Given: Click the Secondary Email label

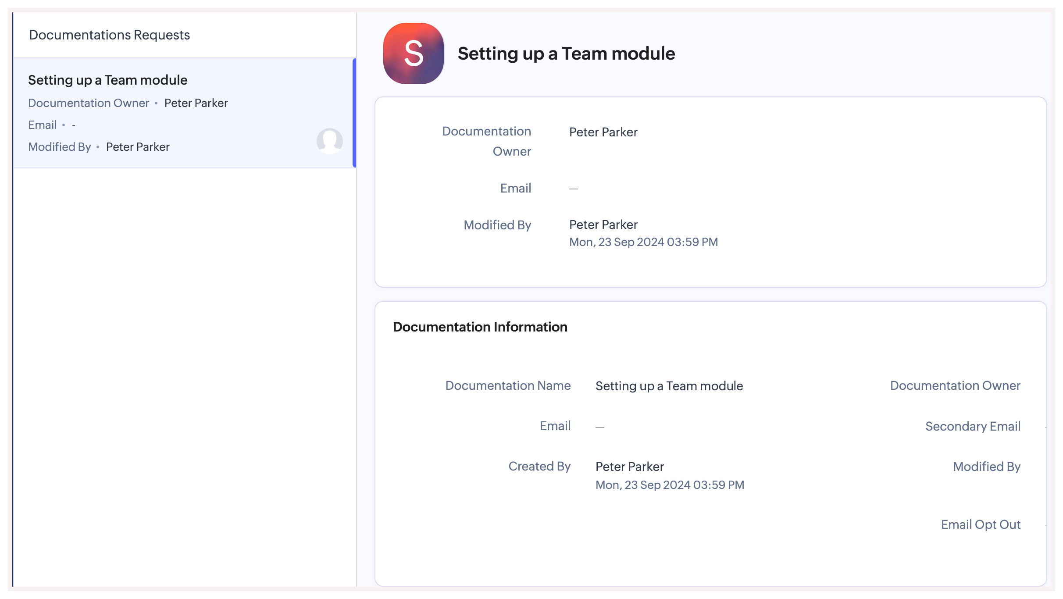Looking at the screenshot, I should tap(972, 426).
